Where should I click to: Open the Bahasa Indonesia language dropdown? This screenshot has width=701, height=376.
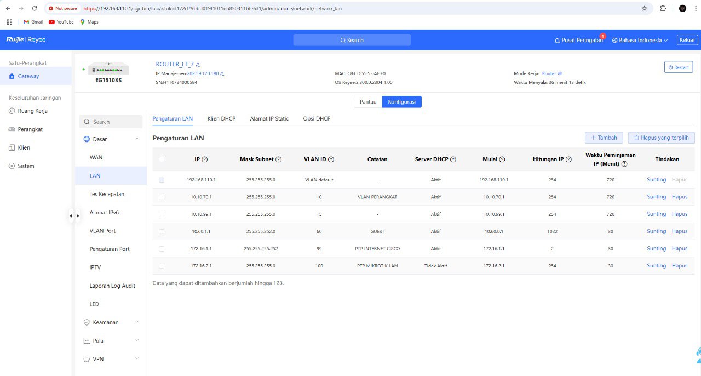(x=640, y=41)
